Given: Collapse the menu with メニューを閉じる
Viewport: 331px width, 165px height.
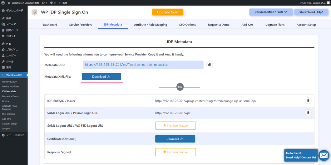Looking at the screenshot, I should (x=13, y=135).
